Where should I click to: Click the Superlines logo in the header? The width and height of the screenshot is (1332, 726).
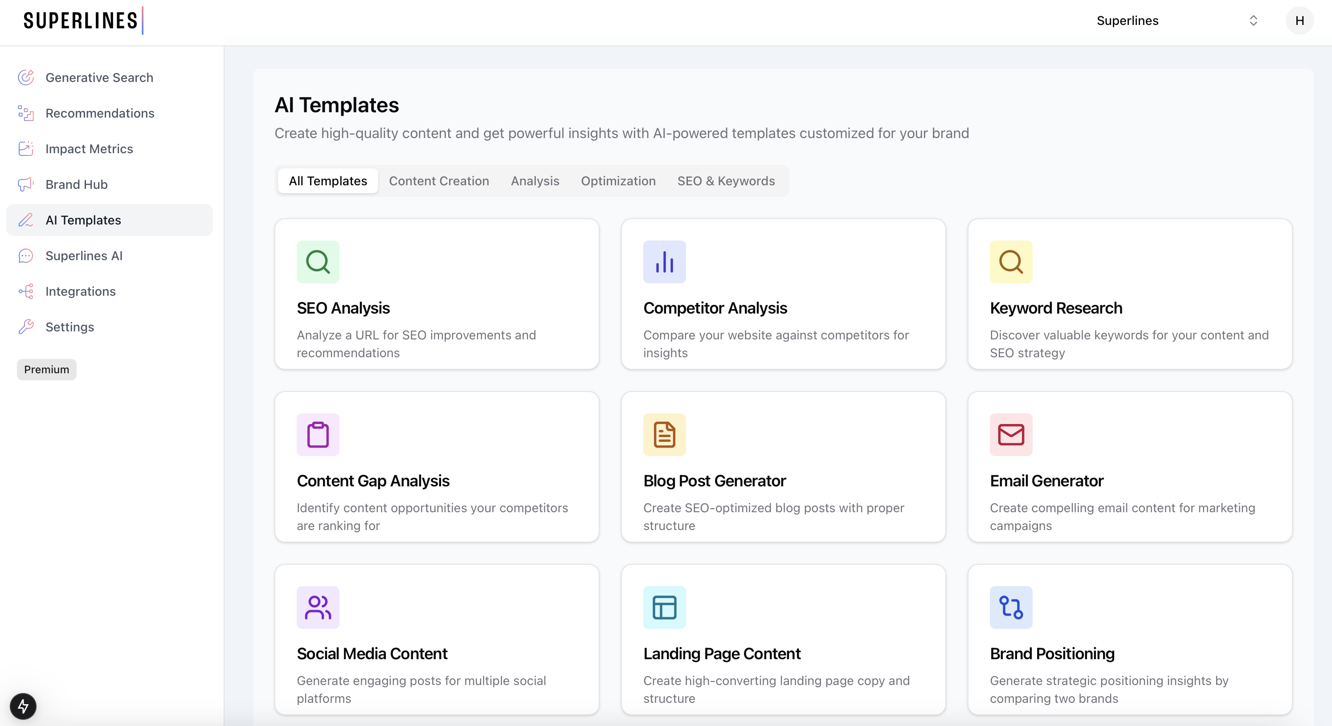click(x=83, y=20)
